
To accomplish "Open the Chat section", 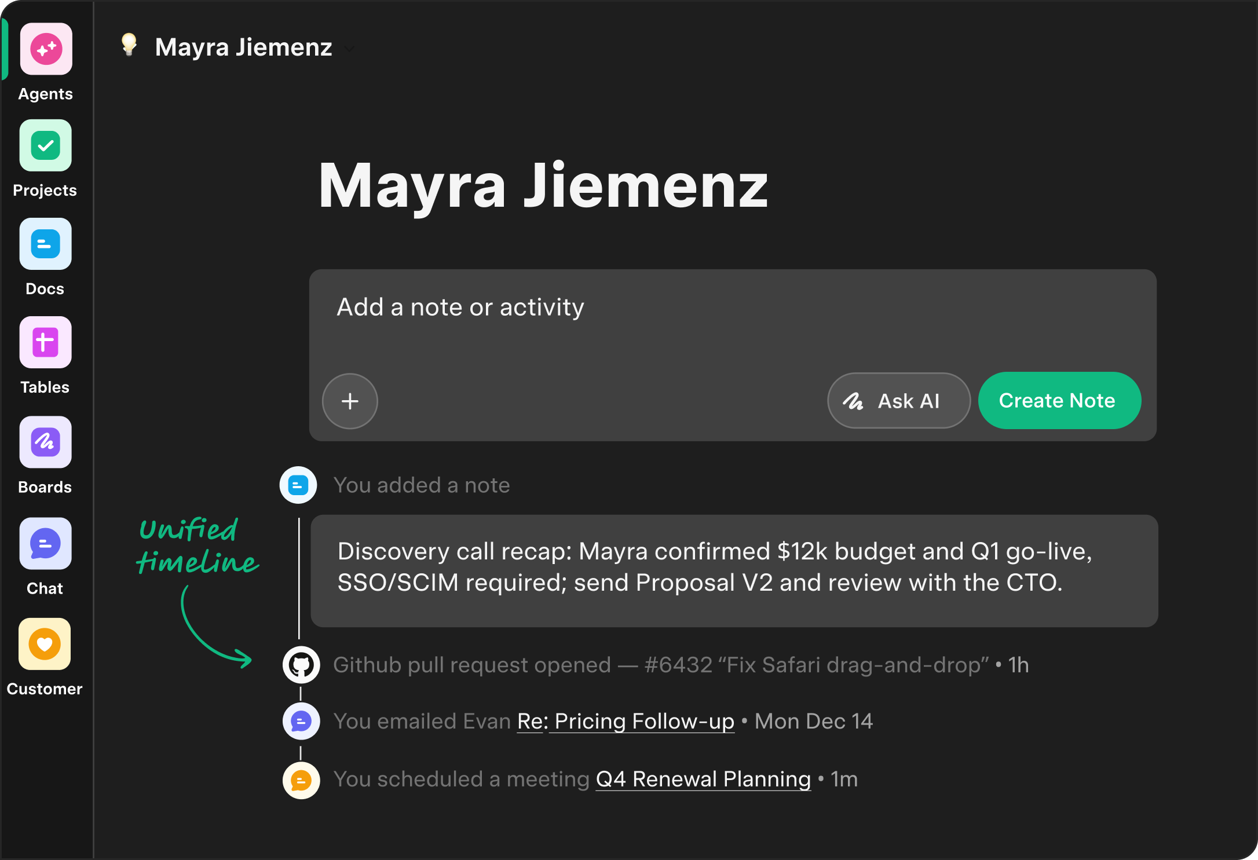I will click(x=46, y=544).
